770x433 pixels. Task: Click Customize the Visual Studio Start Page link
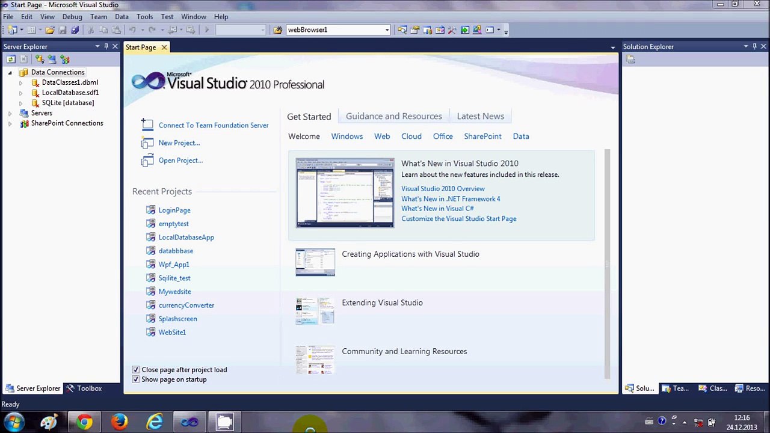pos(459,219)
